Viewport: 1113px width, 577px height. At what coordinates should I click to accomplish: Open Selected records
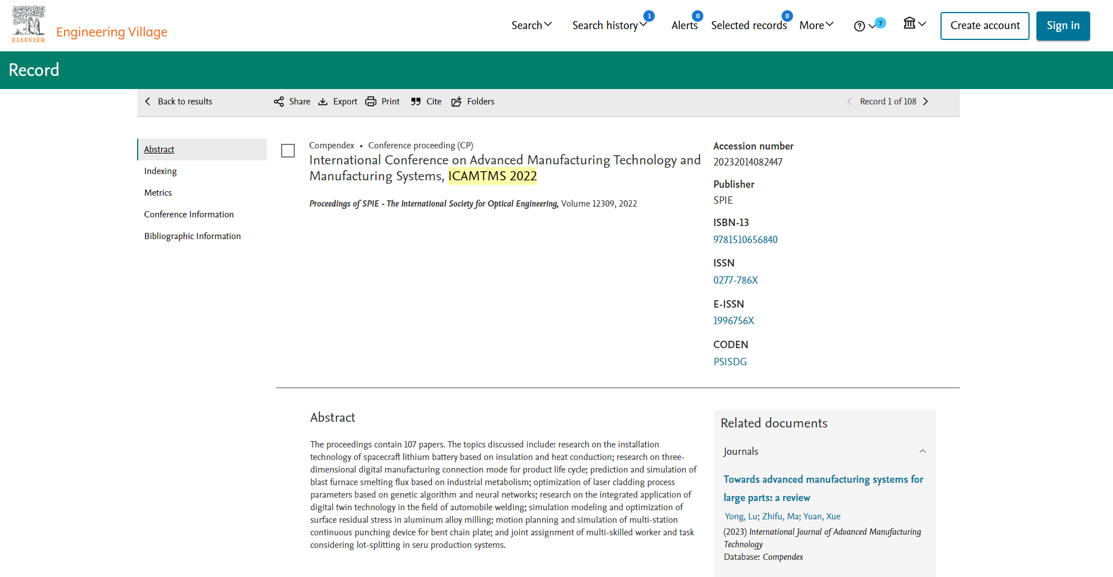point(749,25)
